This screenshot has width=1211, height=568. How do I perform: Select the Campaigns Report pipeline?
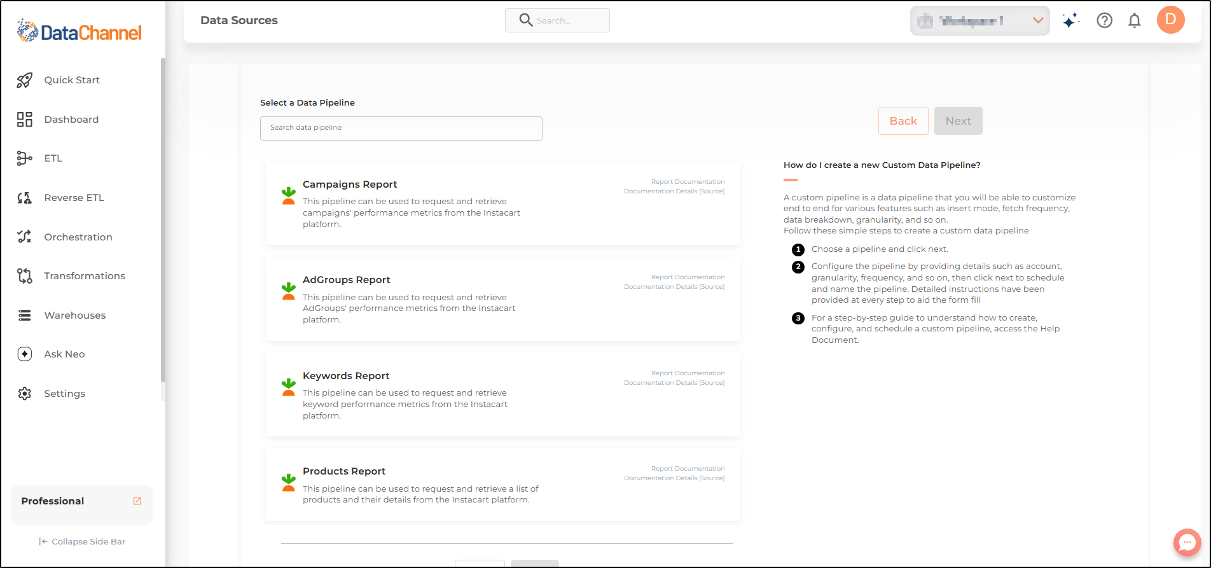coord(503,204)
